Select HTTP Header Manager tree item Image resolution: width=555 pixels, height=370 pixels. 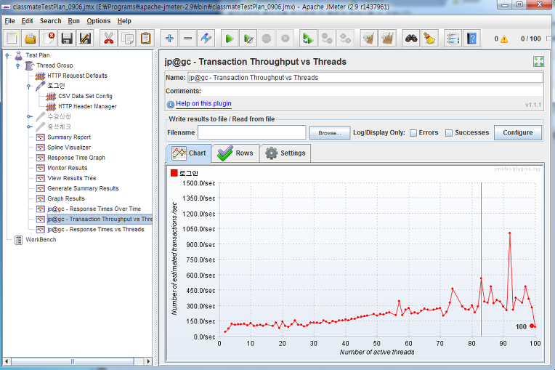(x=87, y=107)
